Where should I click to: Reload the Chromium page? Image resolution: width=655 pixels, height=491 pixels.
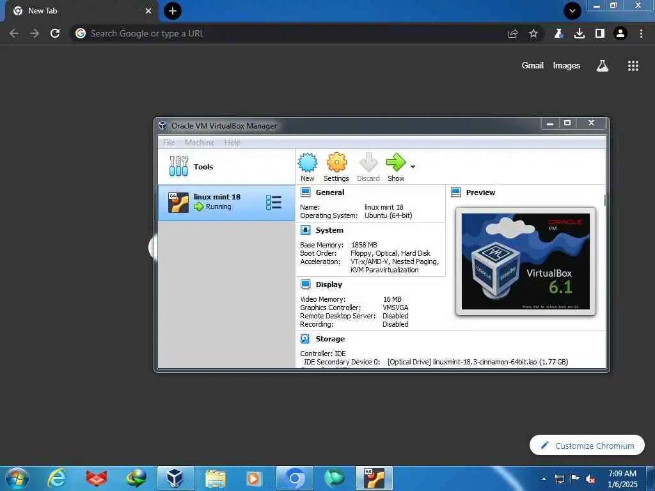55,33
